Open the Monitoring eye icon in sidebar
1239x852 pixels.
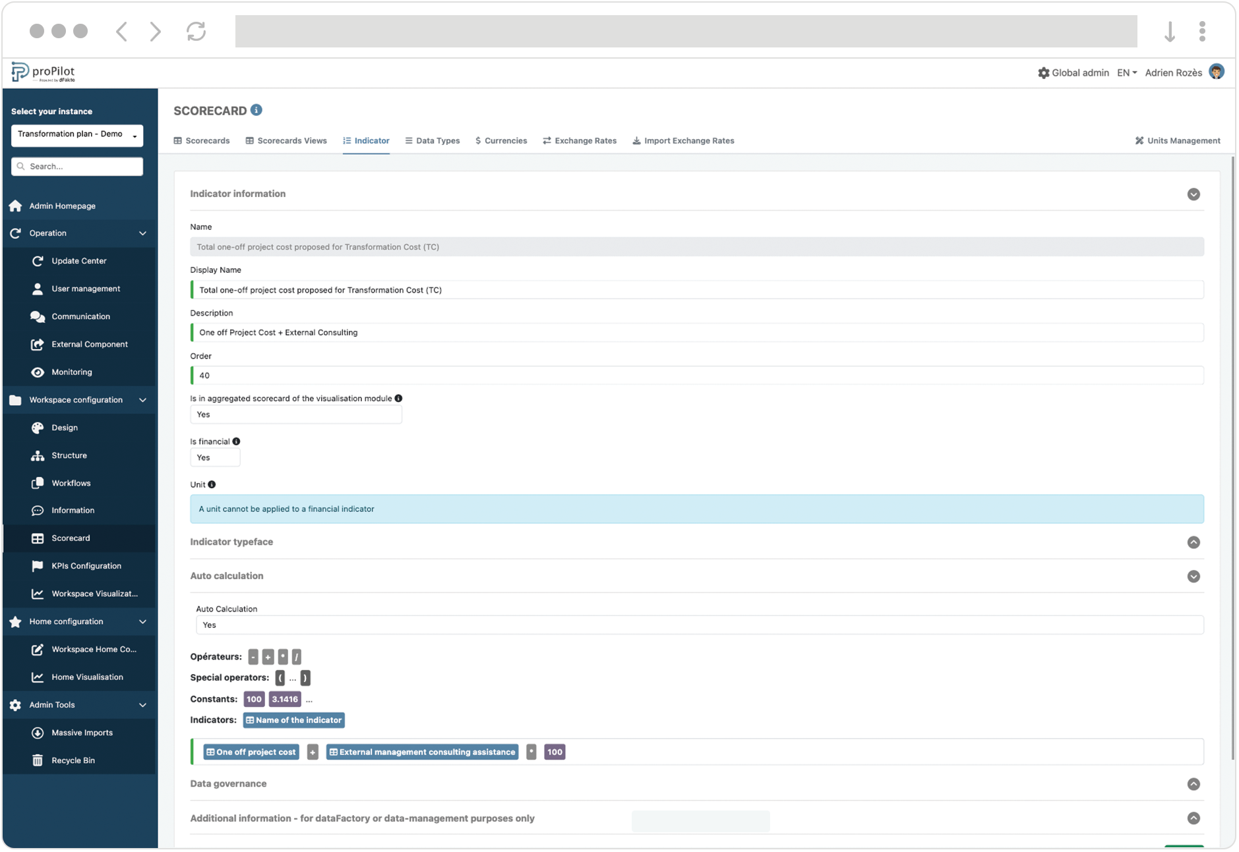click(x=38, y=372)
